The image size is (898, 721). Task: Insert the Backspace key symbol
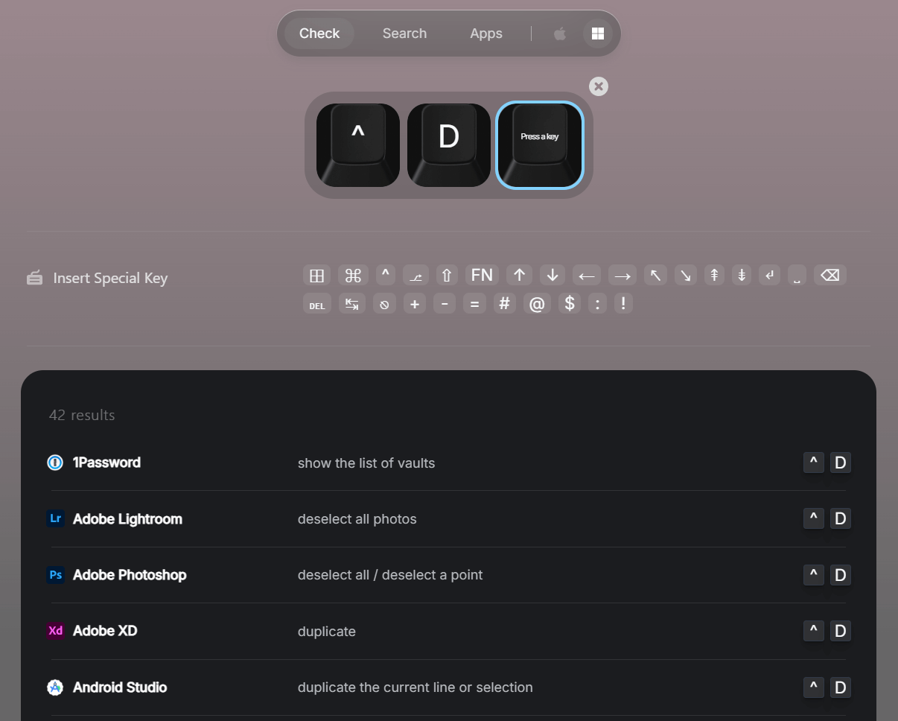829,276
